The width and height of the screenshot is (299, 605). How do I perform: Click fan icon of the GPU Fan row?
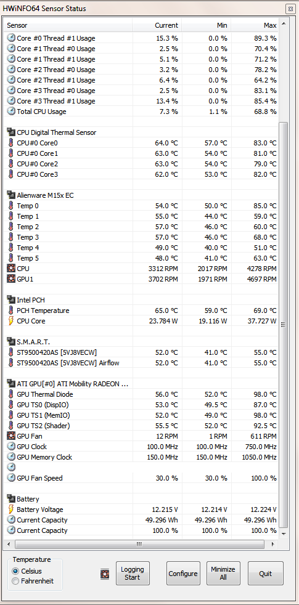click(x=11, y=436)
